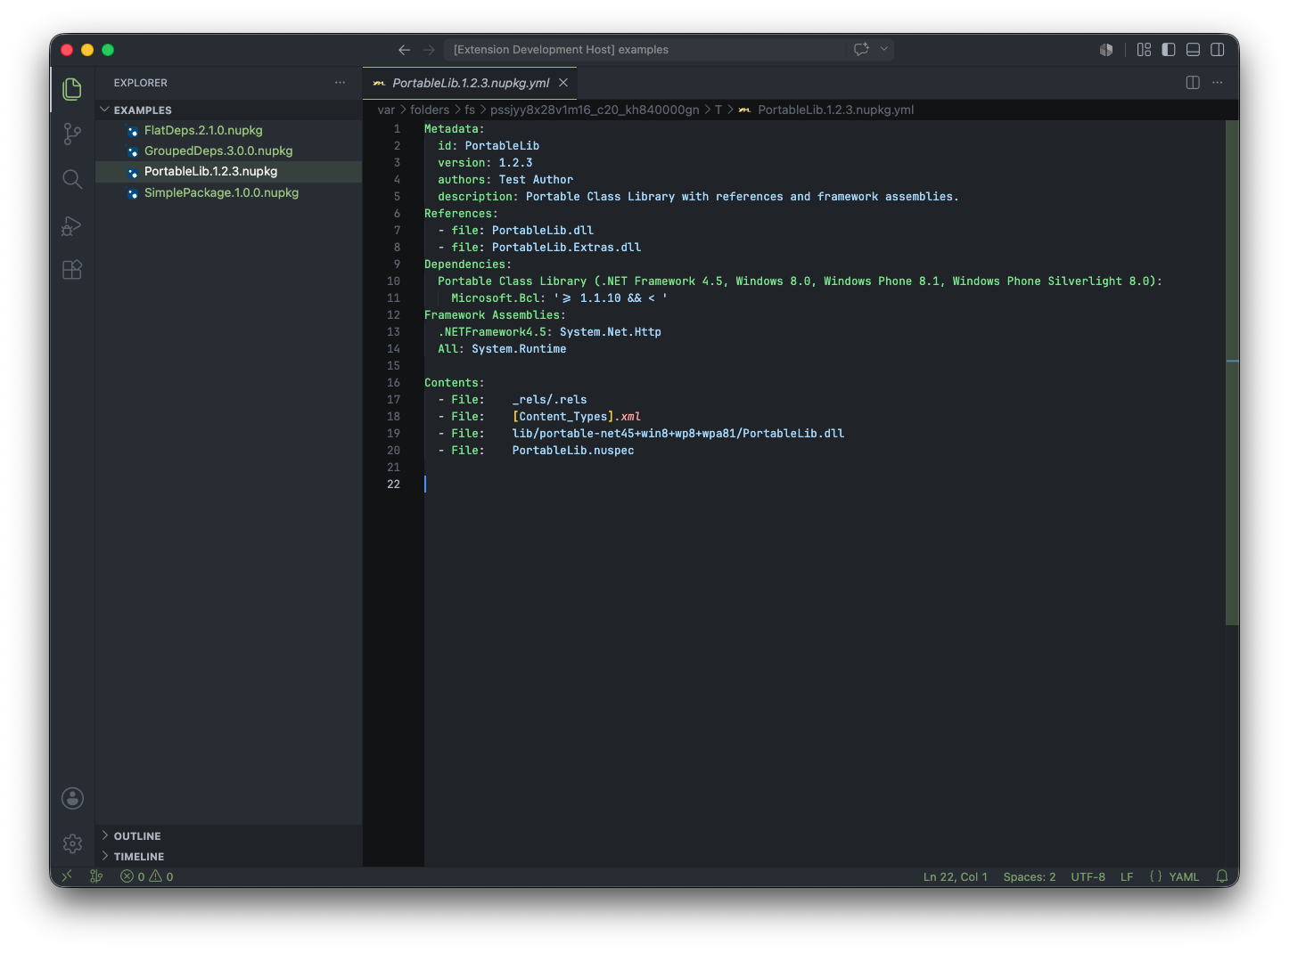The width and height of the screenshot is (1289, 953).
Task: Click the 'var' breadcrumb segment
Action: click(x=386, y=110)
